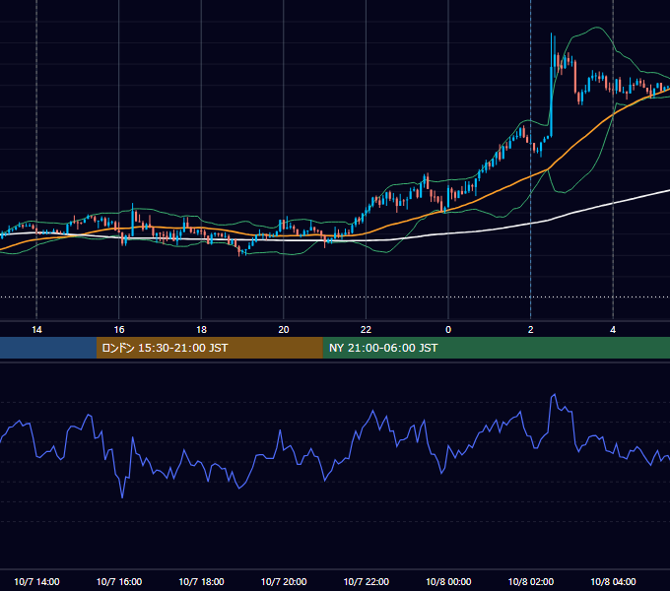The image size is (670, 591).
Task: Click the 10/8 04:00 label on the oscillator axis
Action: [613, 581]
